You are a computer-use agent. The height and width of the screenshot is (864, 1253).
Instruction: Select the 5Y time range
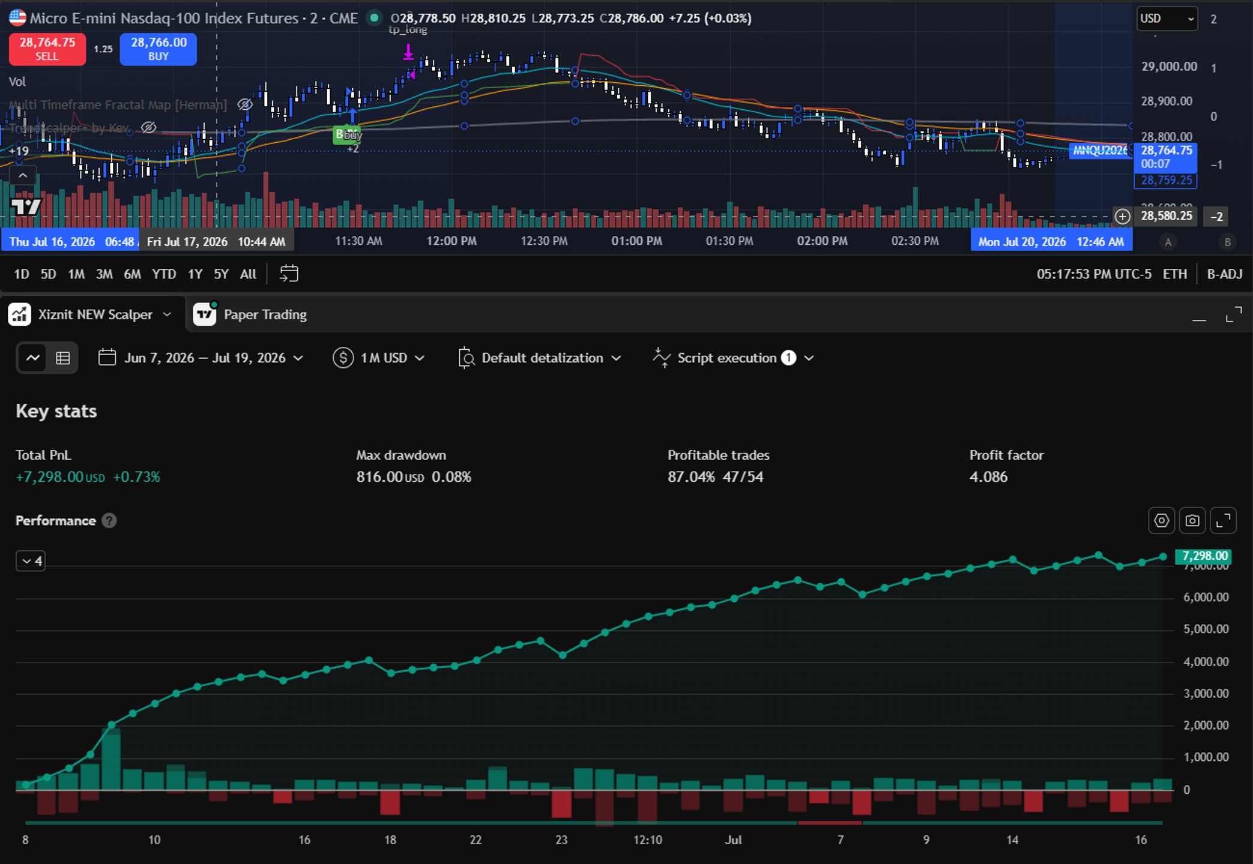point(221,274)
